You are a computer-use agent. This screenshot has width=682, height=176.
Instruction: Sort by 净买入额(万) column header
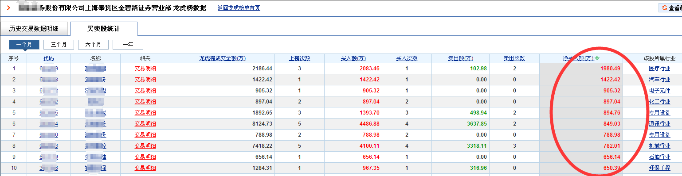tap(578, 58)
